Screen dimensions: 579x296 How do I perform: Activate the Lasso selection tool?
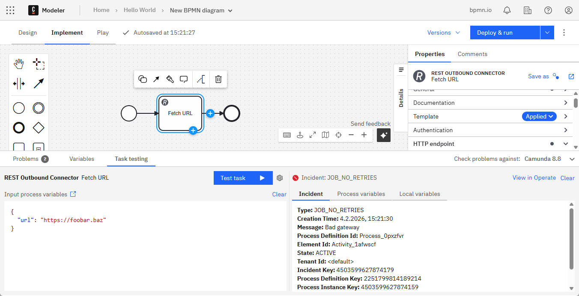pyautogui.click(x=39, y=63)
